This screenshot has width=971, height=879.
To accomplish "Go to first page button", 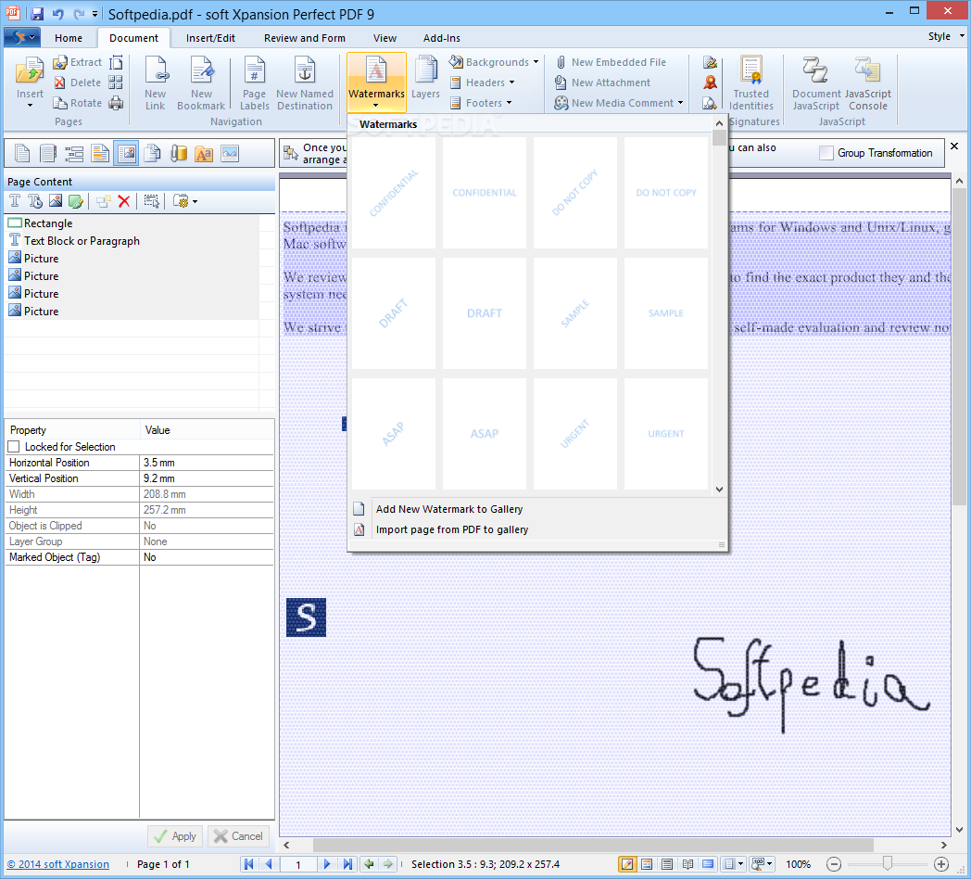I will 249,864.
